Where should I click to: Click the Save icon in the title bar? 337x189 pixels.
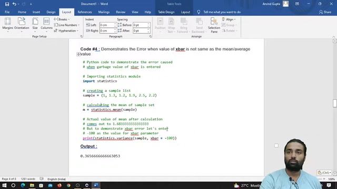[7, 4]
